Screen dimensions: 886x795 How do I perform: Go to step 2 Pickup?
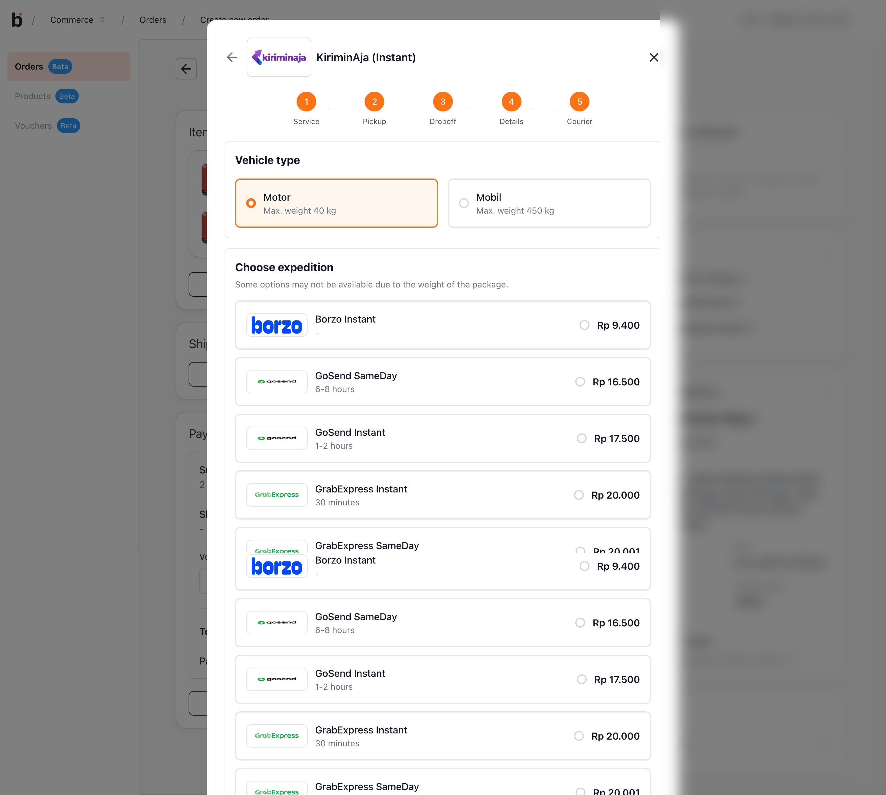point(374,102)
